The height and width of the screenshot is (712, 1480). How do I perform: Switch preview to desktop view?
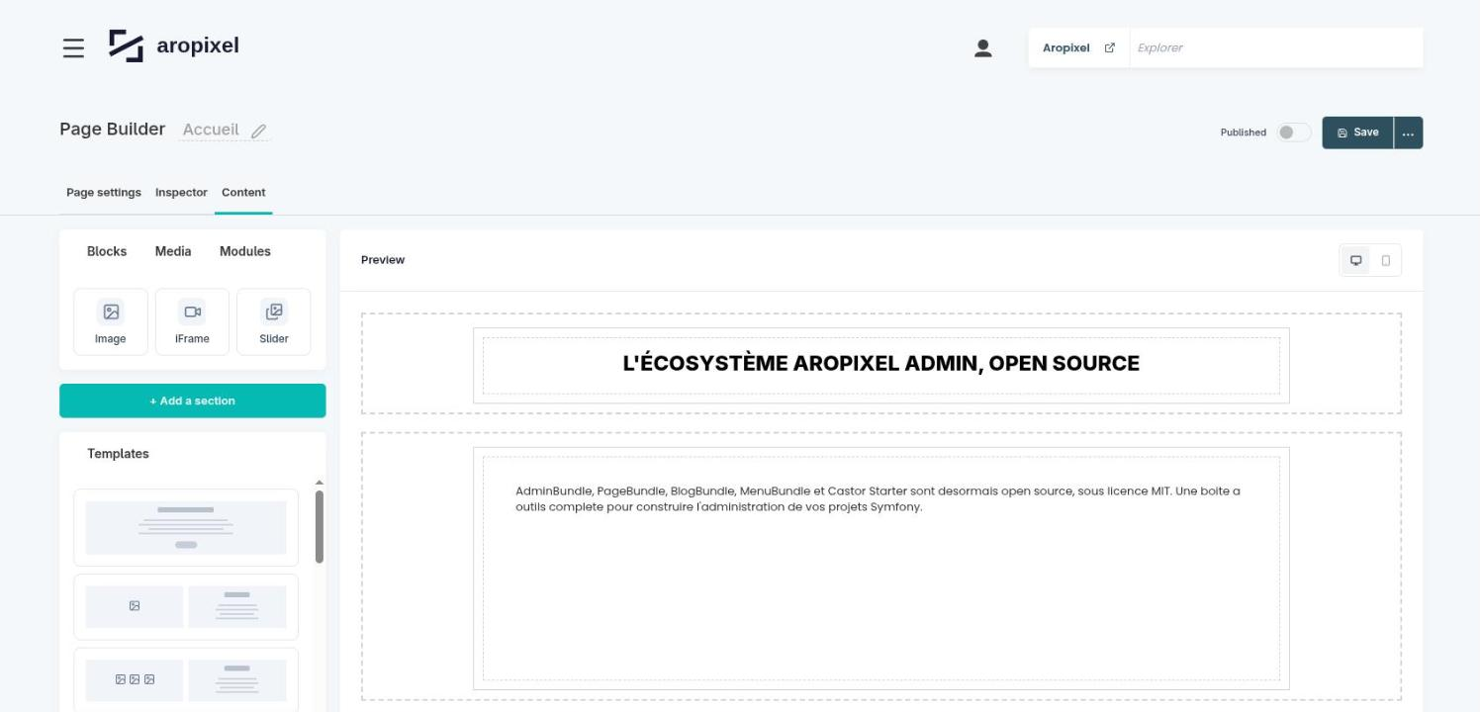(x=1355, y=260)
